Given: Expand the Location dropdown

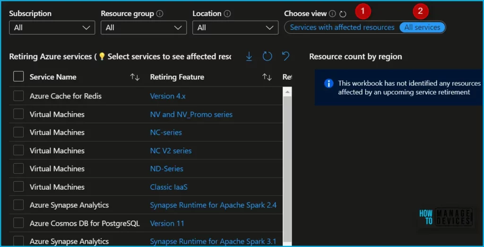Looking at the screenshot, I should pos(235,27).
